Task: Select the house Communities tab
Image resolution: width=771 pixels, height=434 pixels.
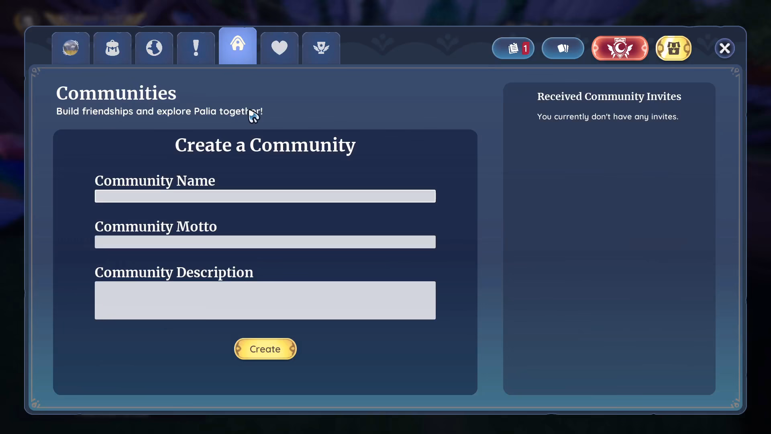Action: 238,46
